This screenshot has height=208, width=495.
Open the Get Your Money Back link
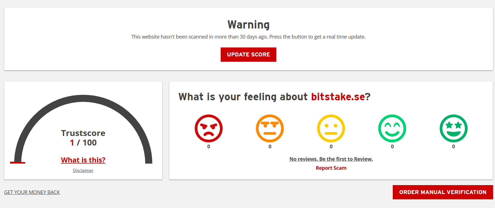(x=32, y=192)
